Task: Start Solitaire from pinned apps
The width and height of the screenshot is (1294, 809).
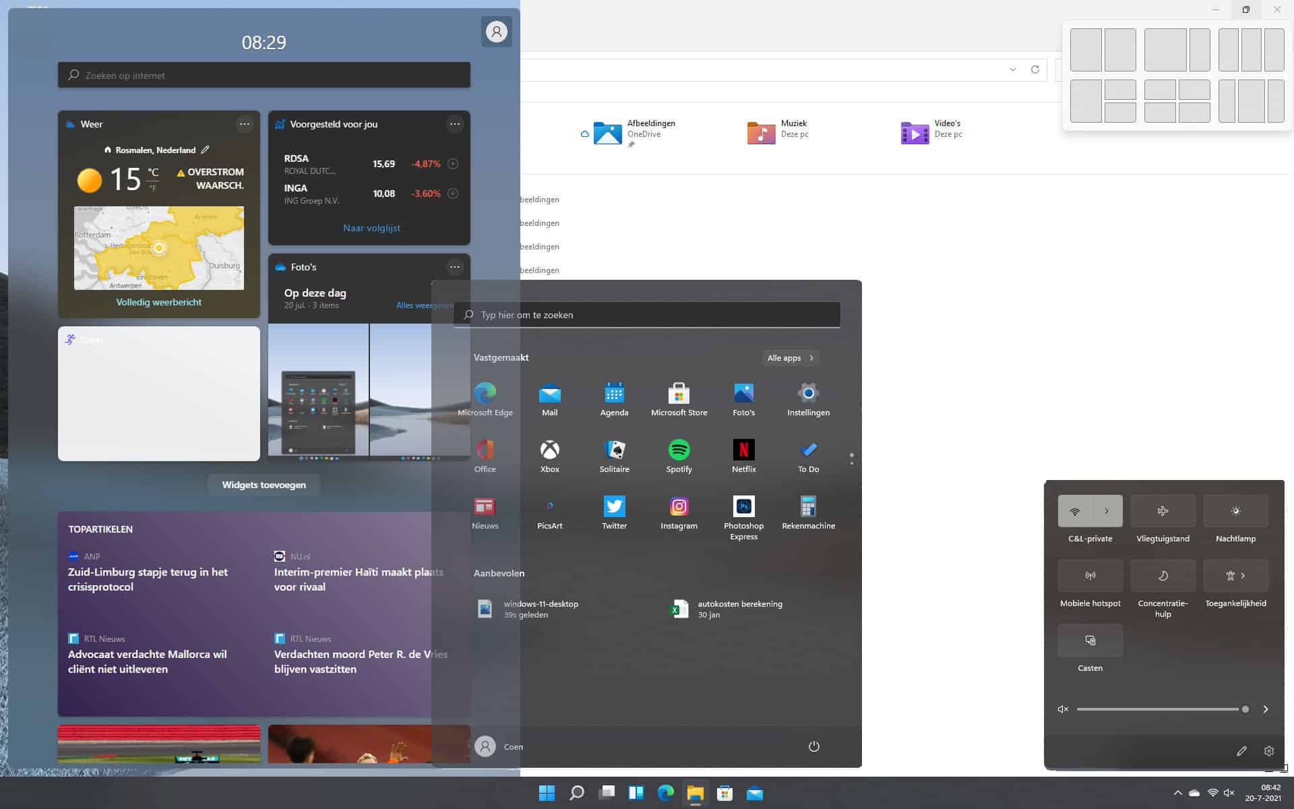Action: pos(615,456)
